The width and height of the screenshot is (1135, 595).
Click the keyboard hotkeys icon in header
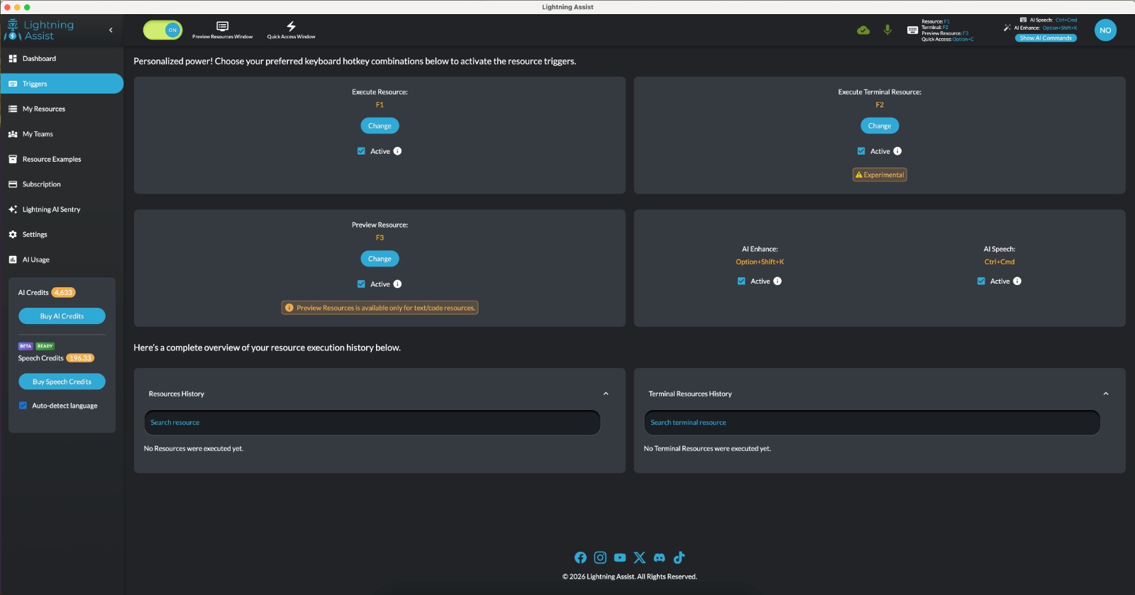coord(912,30)
